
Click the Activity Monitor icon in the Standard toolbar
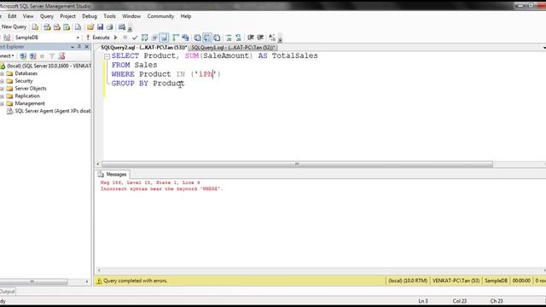click(121, 27)
